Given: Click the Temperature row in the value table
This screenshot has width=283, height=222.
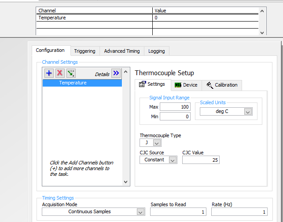Looking at the screenshot, I should (x=147, y=18).
